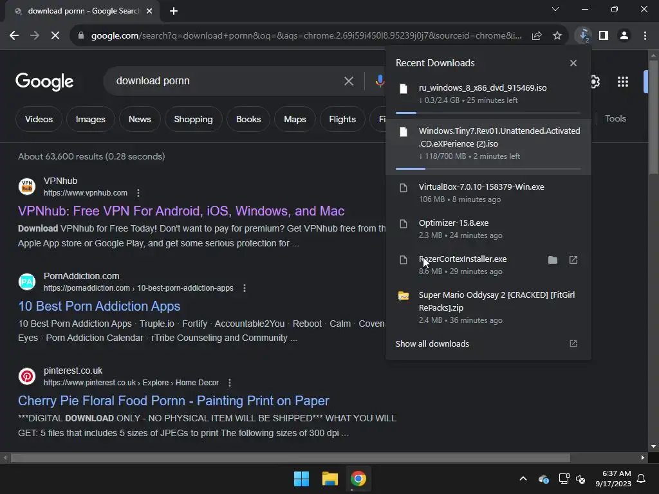Click the About 63,600 results text
The height and width of the screenshot is (494, 659).
click(91, 156)
